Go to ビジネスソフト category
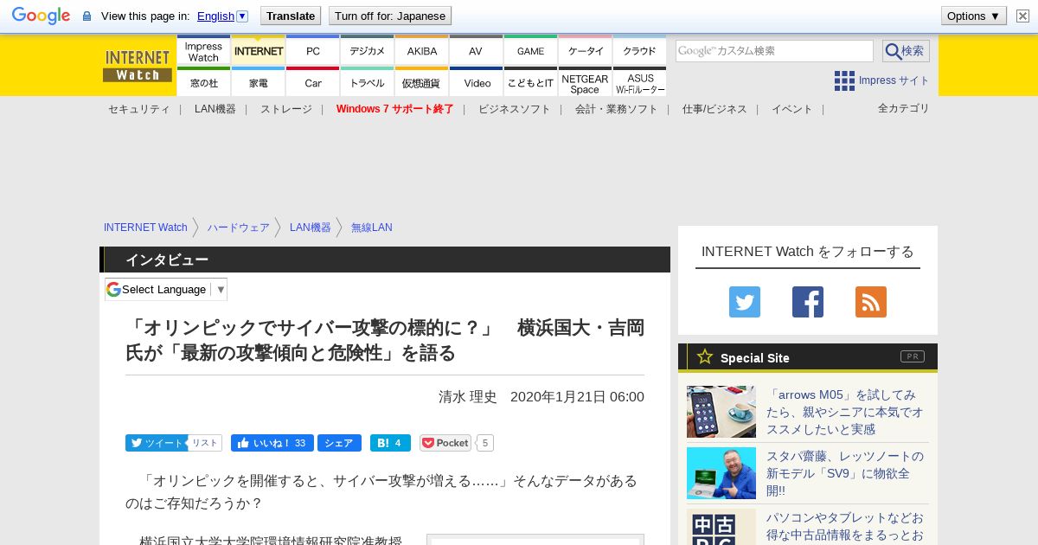Screen dimensions: 1038x545 tap(515, 109)
